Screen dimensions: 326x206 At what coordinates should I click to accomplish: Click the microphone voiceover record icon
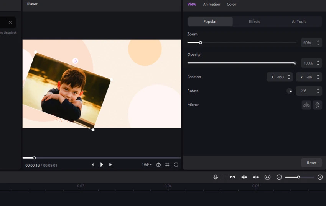216,177
